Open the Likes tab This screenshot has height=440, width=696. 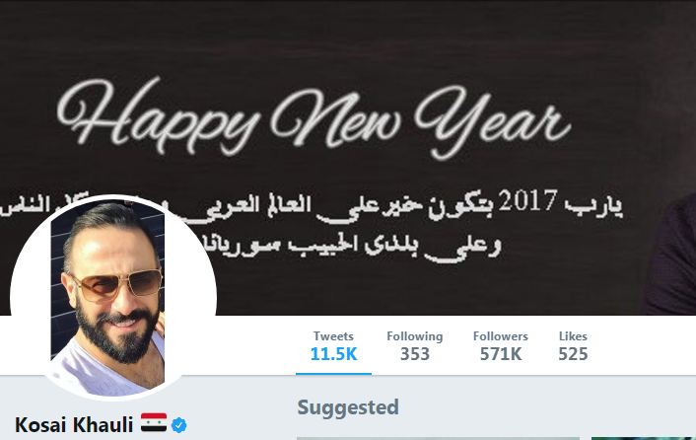click(573, 346)
